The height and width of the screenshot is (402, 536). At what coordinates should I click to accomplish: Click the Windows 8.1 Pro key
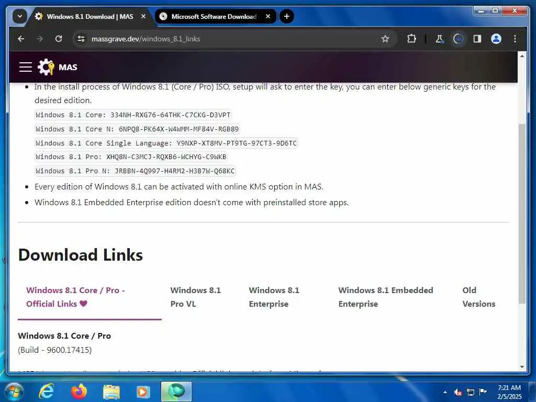(x=131, y=157)
